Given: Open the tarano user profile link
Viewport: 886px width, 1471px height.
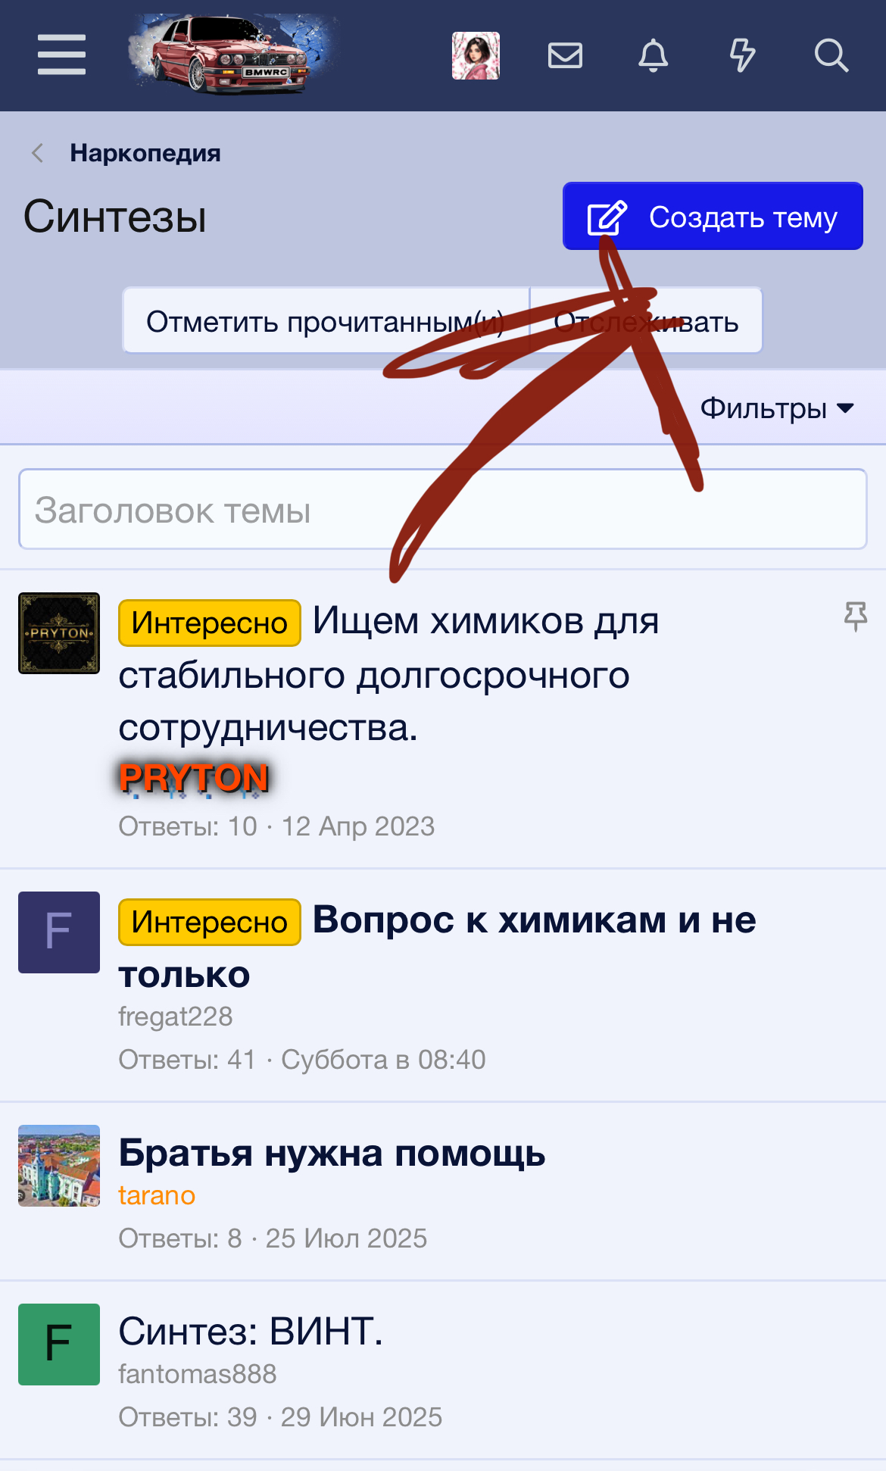Looking at the screenshot, I should coord(157,1195).
